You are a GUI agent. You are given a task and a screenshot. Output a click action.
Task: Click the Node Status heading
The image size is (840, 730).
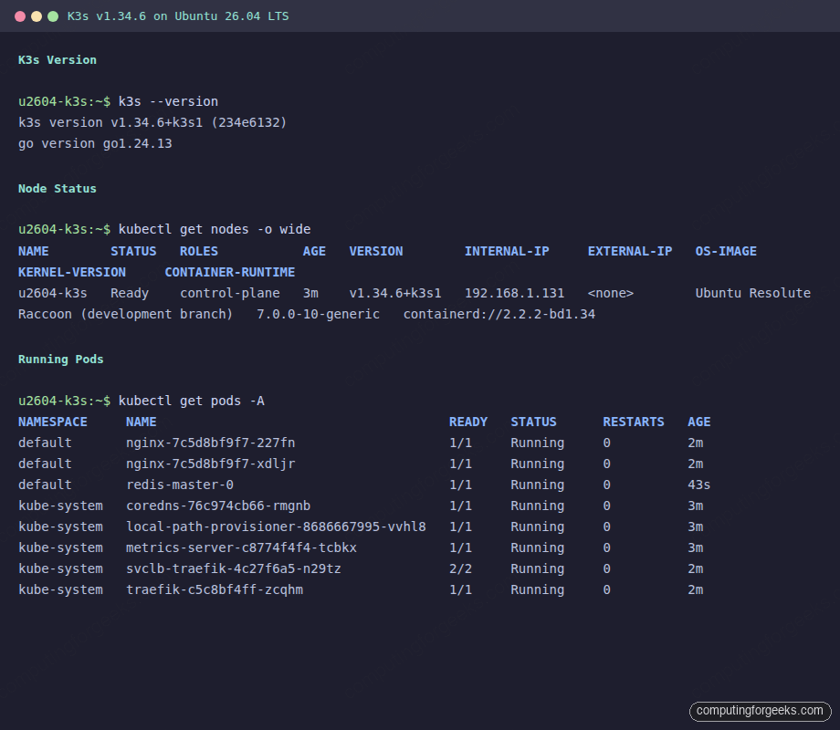tap(57, 188)
